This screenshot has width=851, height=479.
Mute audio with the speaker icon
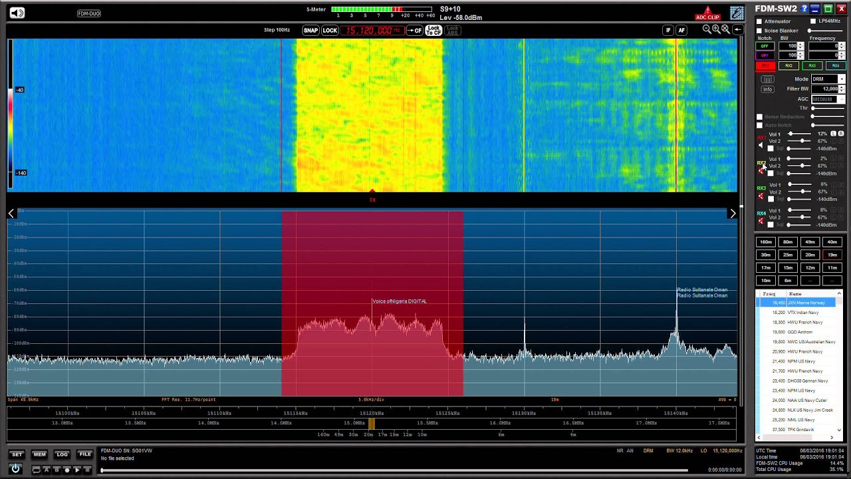(x=17, y=13)
